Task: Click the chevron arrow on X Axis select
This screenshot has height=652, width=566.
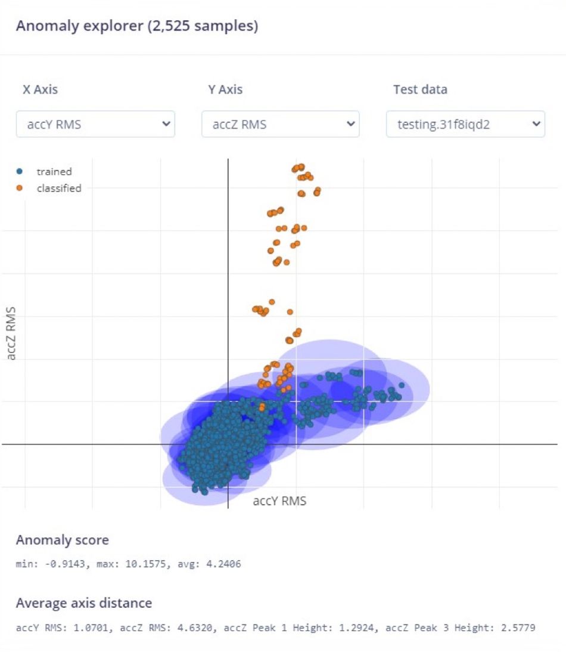Action: tap(166, 123)
